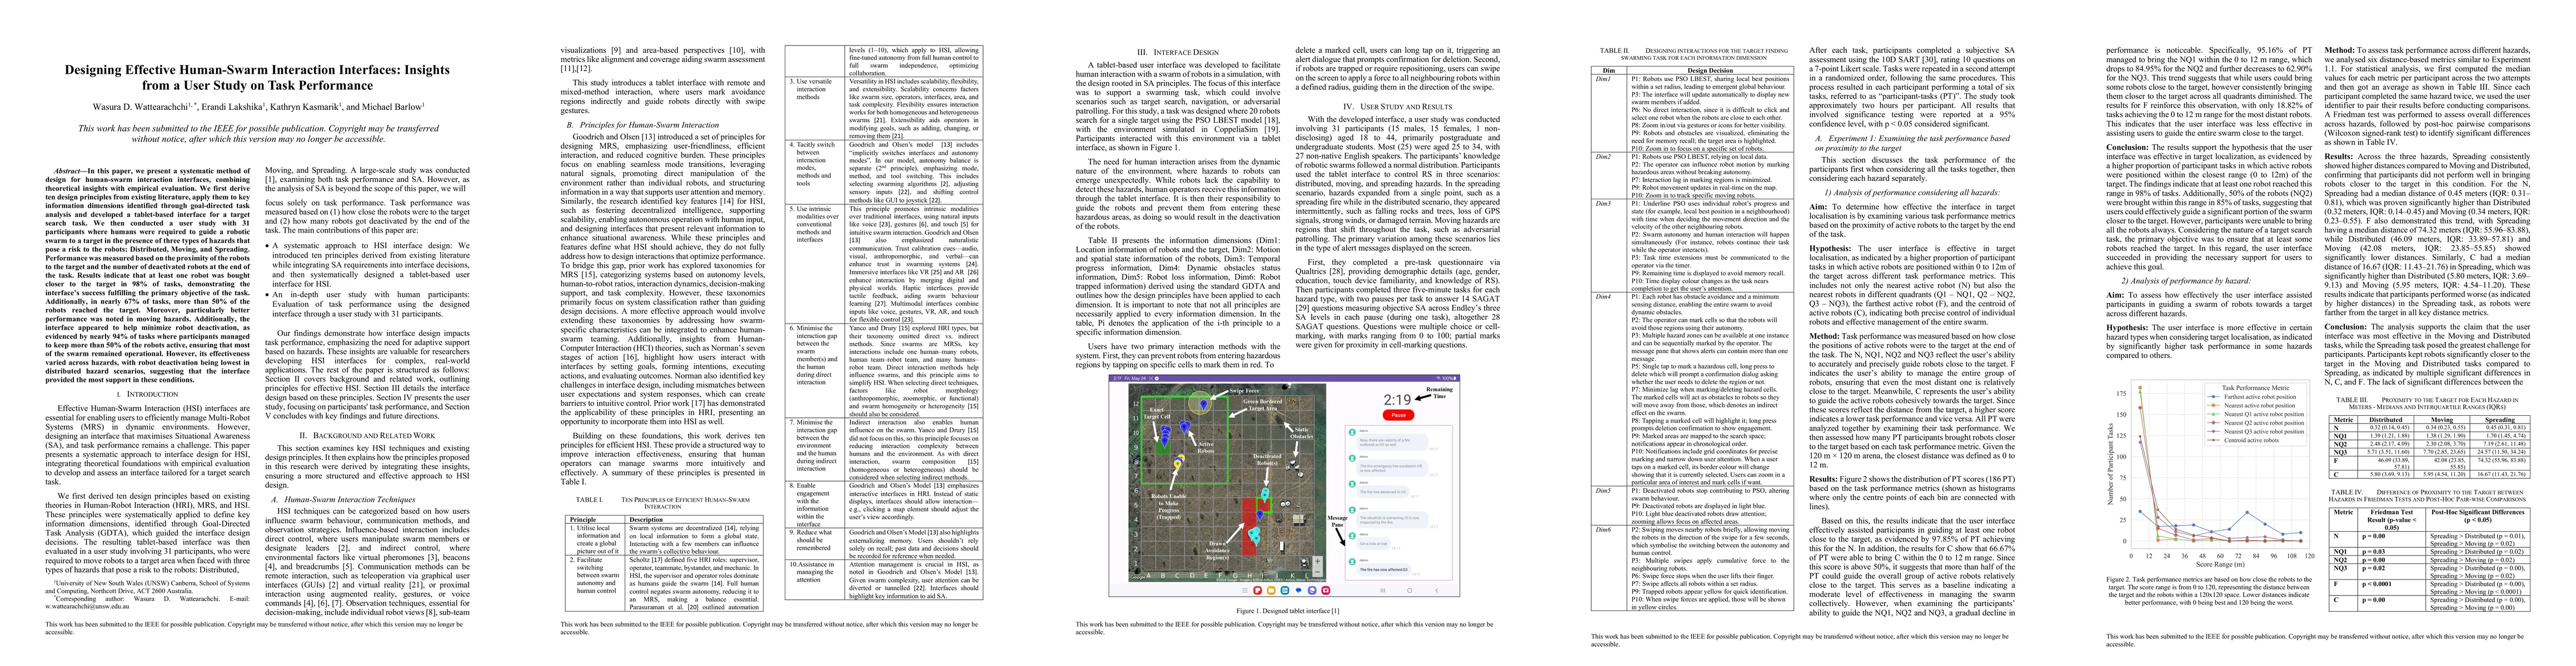Open the purple browser icon in tablet dock
Screen dimensions: 2576x666
coord(1313,591)
